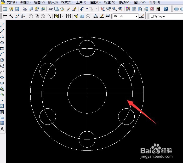The height and width of the screenshot is (163, 183).
Task: Open DesignCenter
Action: (x=134, y=9)
